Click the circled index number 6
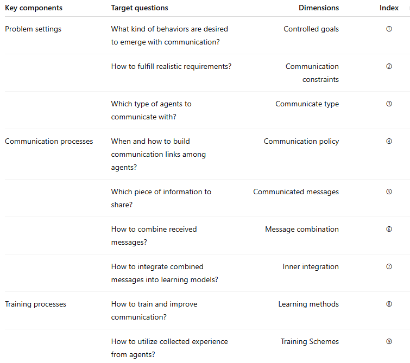This screenshot has width=410, height=363. pyautogui.click(x=389, y=230)
